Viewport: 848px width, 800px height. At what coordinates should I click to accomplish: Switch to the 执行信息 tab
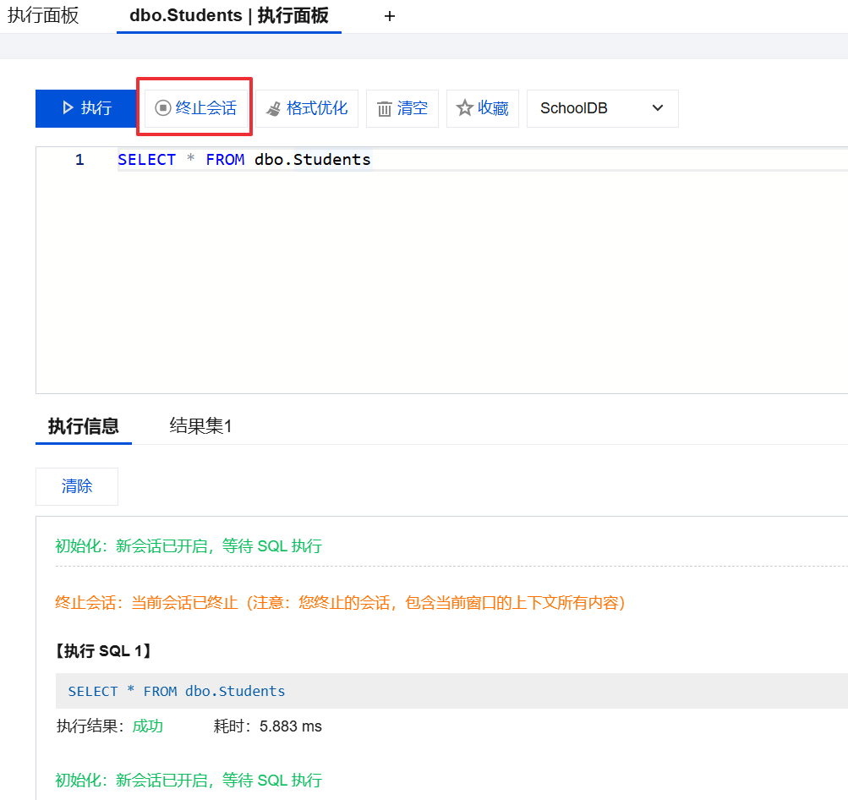click(83, 425)
